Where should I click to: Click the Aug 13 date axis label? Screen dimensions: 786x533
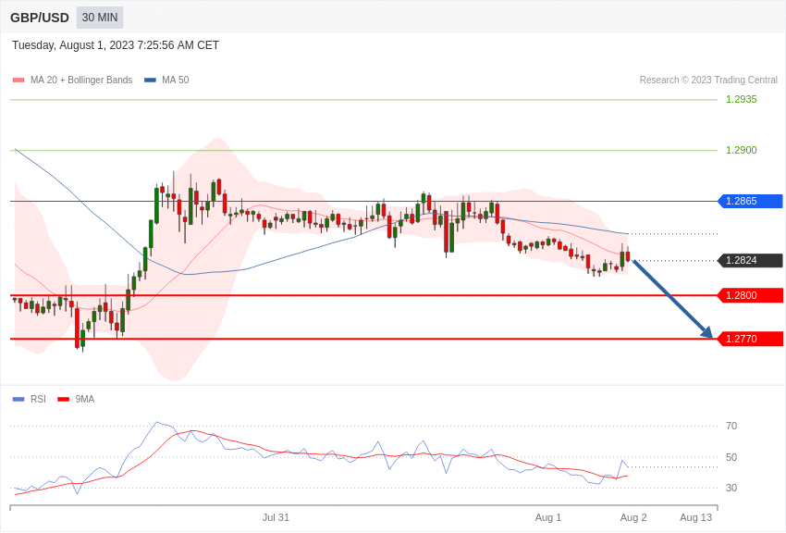tap(695, 517)
